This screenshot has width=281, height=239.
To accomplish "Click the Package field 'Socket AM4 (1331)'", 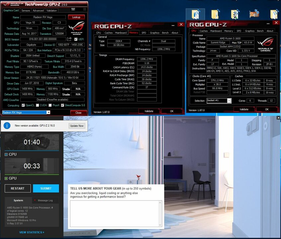I will (230, 46).
